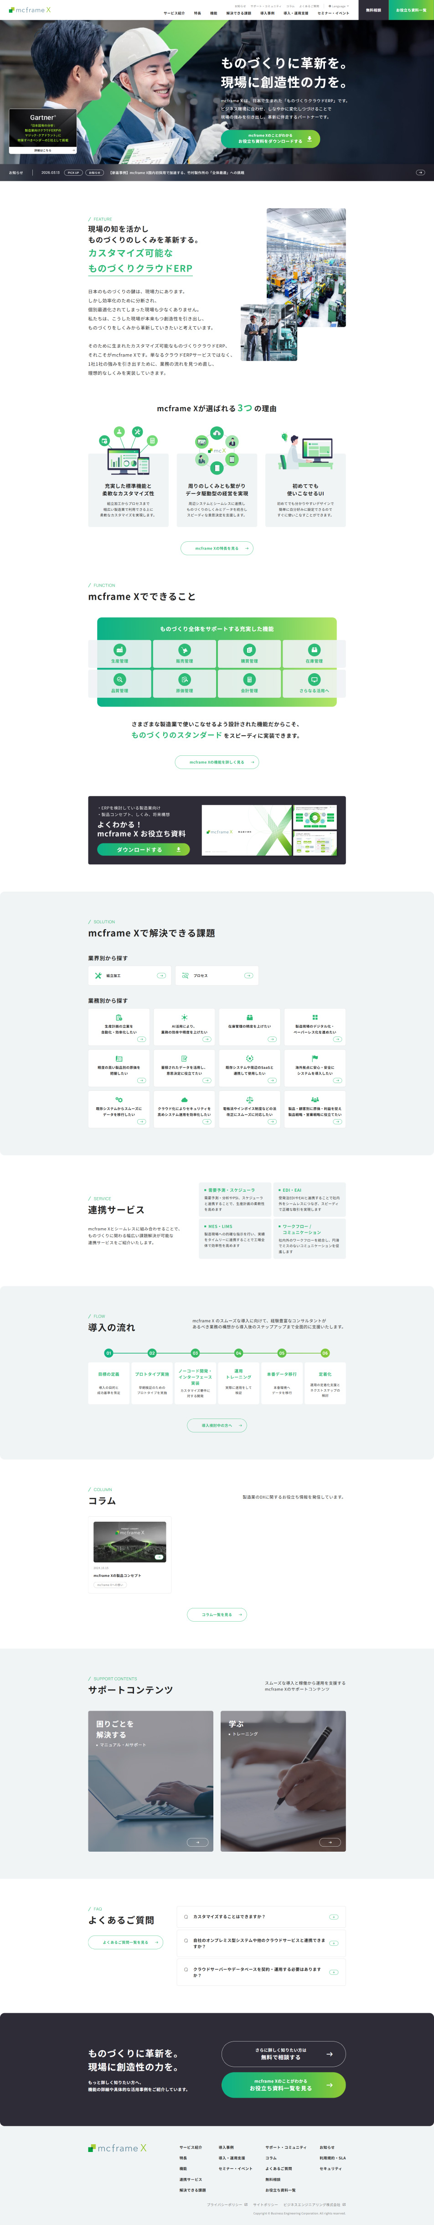Click the 海外拠点 flag icon
The height and width of the screenshot is (2225, 434).
[314, 1058]
